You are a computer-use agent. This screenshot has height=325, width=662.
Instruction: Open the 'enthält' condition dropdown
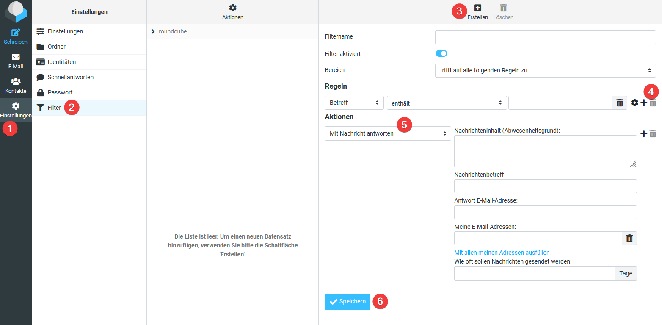click(x=447, y=103)
